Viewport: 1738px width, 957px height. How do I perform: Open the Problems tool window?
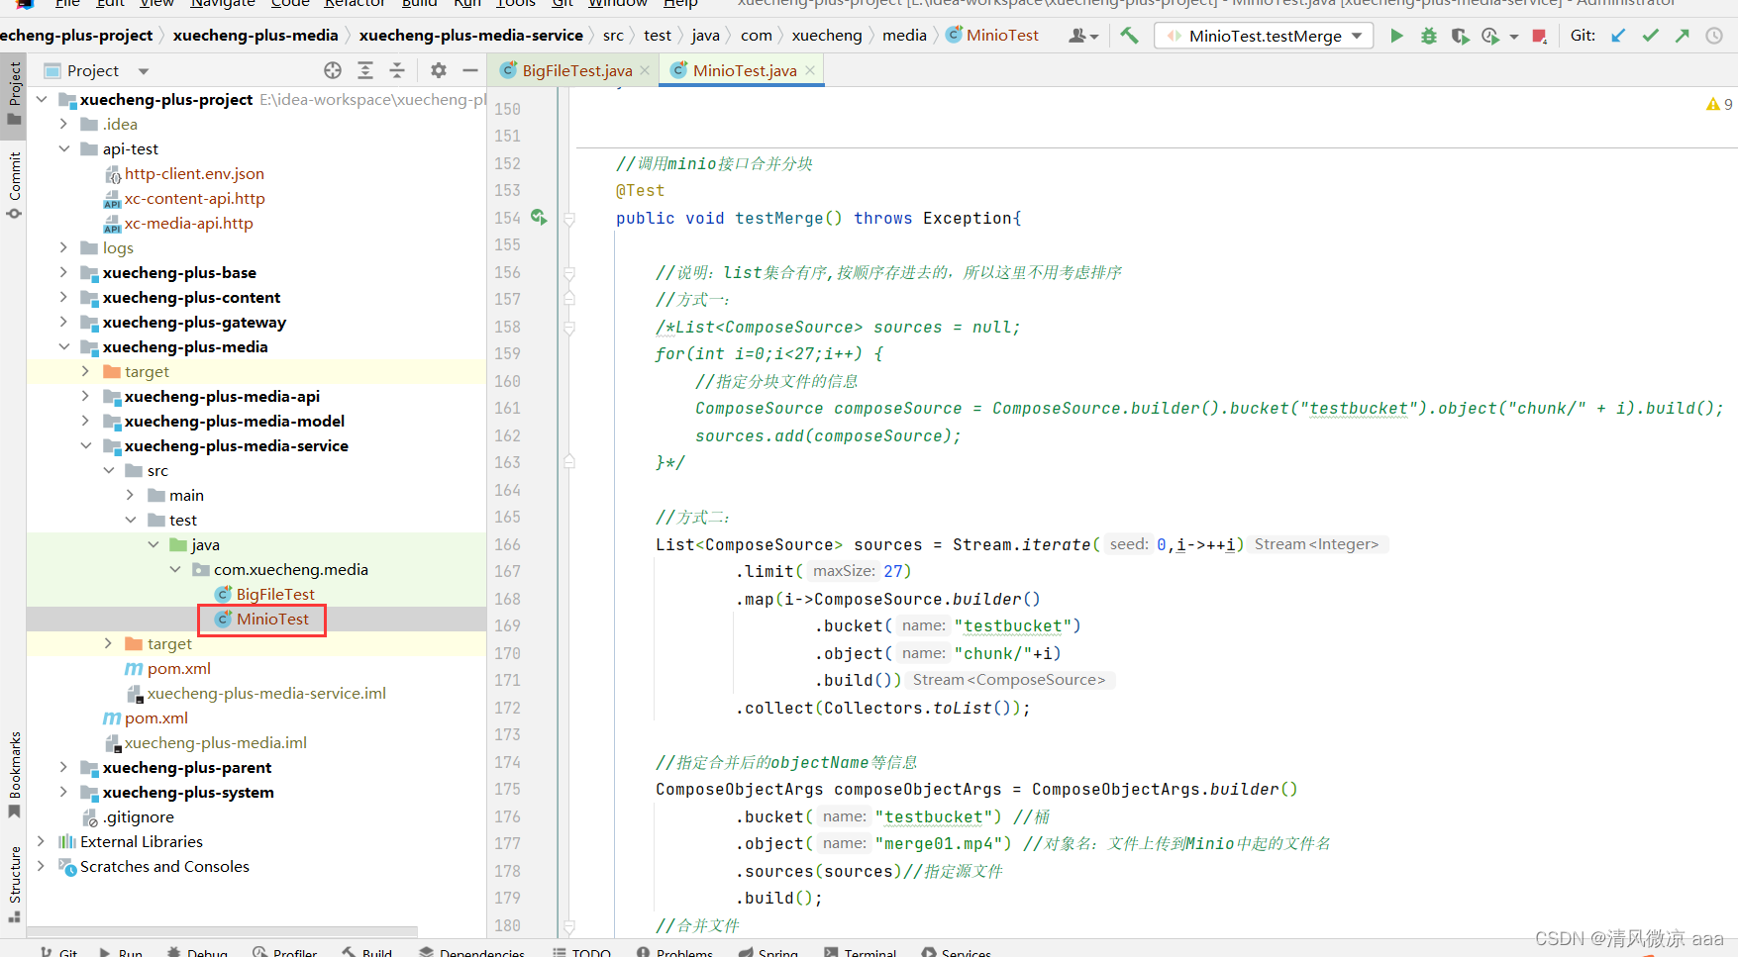[x=674, y=952]
